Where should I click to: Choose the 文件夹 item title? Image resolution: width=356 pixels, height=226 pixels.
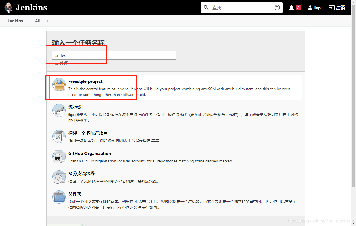[x=75, y=194]
